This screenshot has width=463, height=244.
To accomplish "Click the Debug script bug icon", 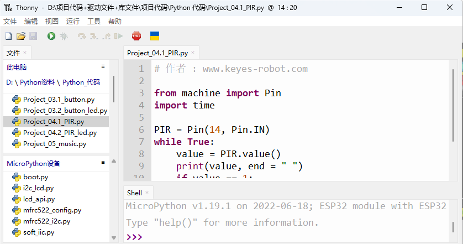I will (64, 36).
